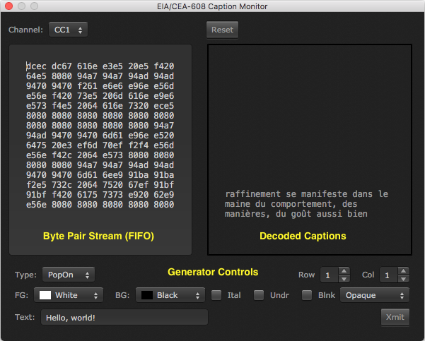425x341 pixels.
Task: Decrement the Col stepper down arrow
Action: [x=404, y=278]
